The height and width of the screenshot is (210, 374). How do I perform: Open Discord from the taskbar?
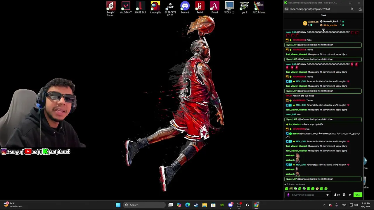click(x=231, y=205)
